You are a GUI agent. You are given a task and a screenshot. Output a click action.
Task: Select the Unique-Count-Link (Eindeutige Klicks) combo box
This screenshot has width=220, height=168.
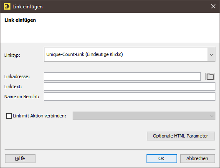coord(129,54)
